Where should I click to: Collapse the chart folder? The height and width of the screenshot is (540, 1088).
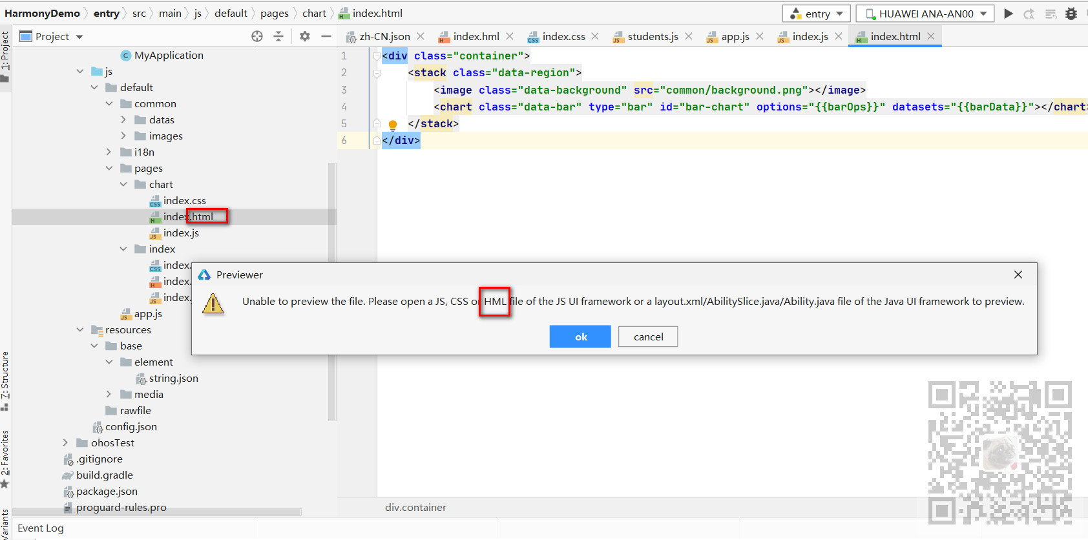[123, 185]
